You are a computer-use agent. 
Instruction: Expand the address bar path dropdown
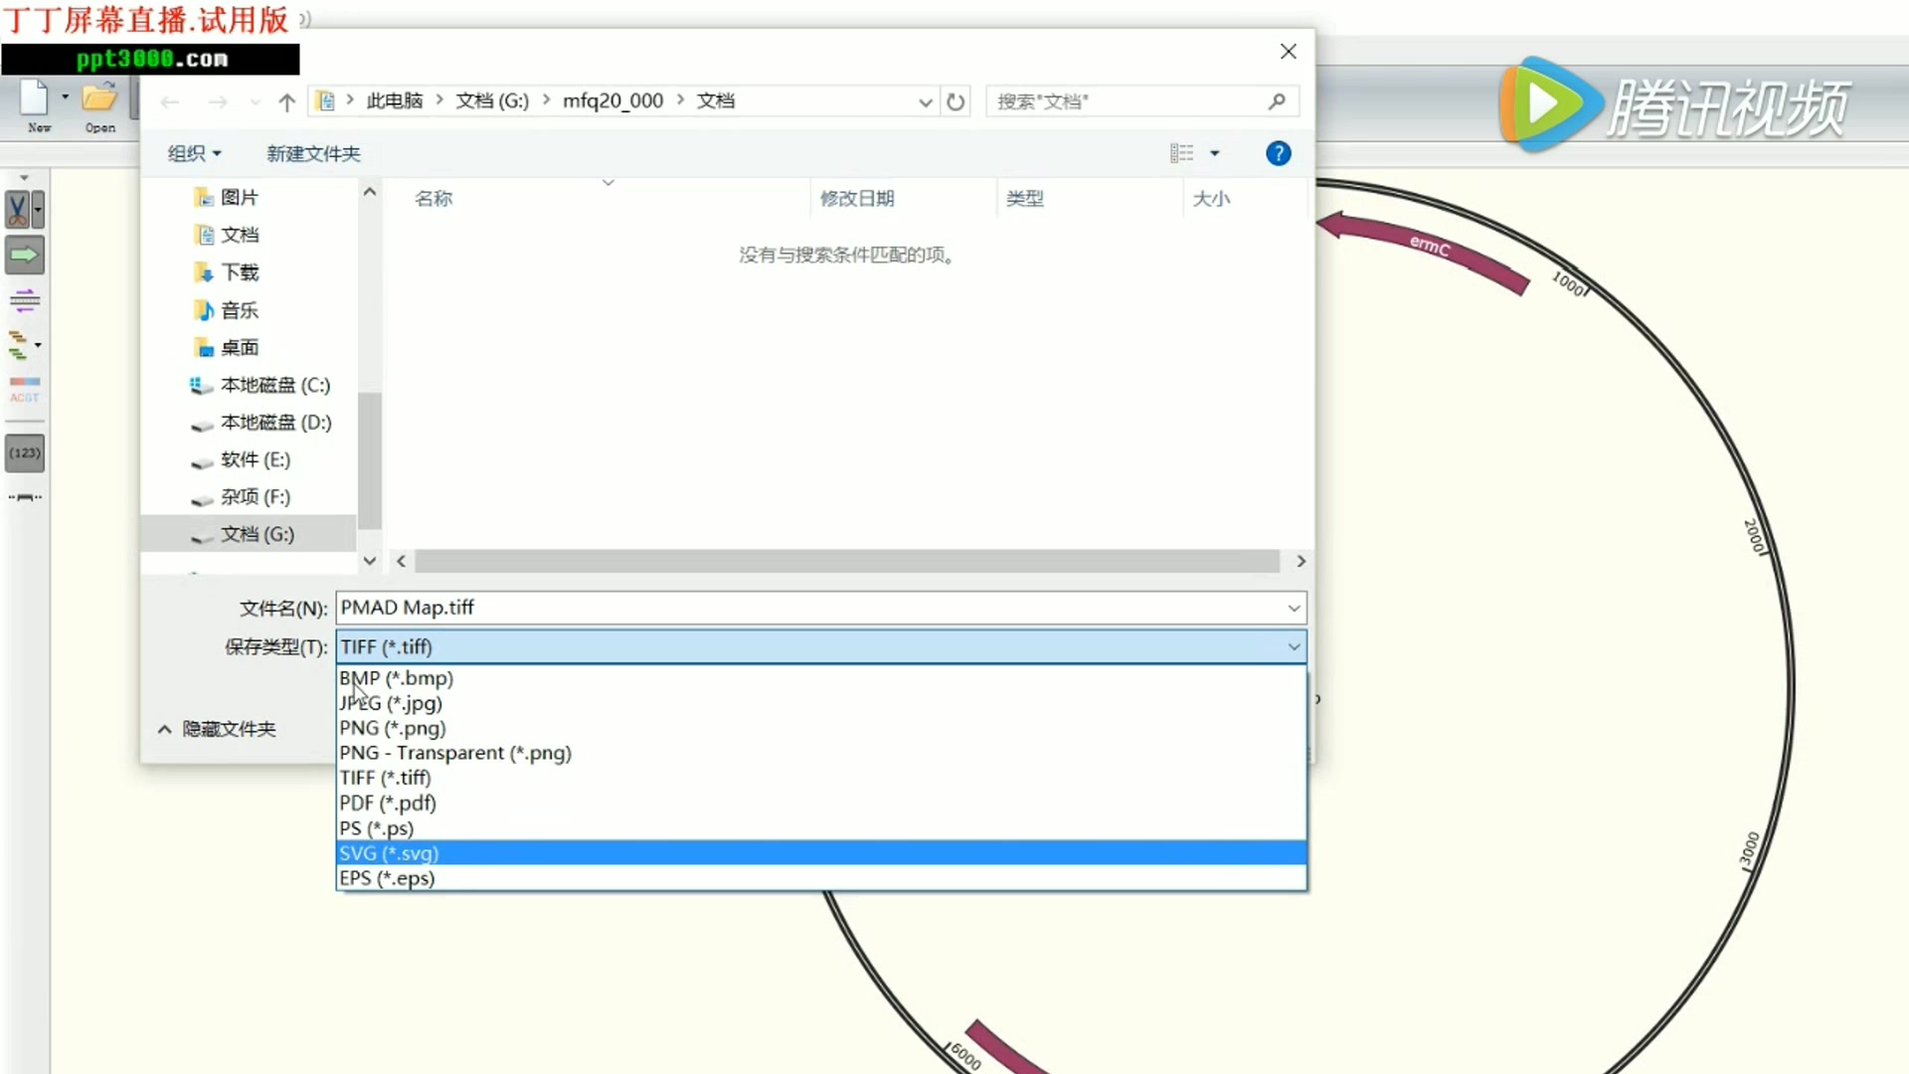926,102
